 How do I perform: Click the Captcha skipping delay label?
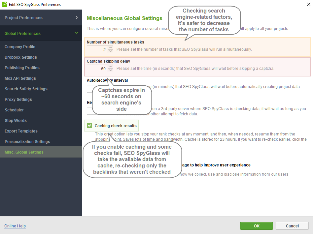pos(108,61)
